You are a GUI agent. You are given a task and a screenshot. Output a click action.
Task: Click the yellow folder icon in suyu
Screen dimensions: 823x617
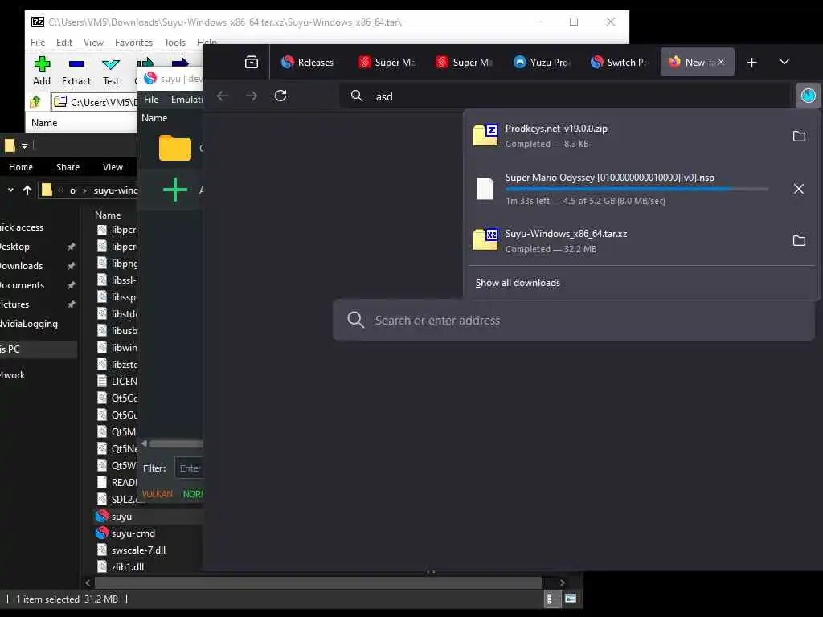[174, 148]
